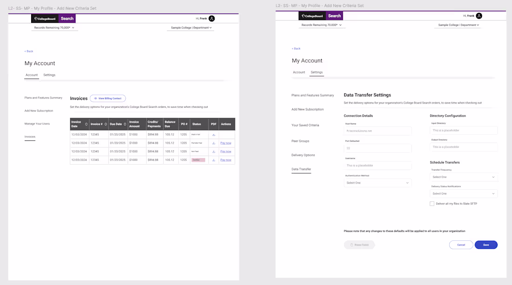Screen dimensions: 512x285
Task: Switch to Account tab in left mockup
Action: click(x=32, y=75)
